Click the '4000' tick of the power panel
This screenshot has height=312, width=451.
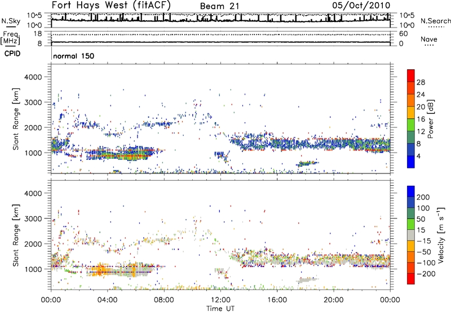(x=33, y=77)
